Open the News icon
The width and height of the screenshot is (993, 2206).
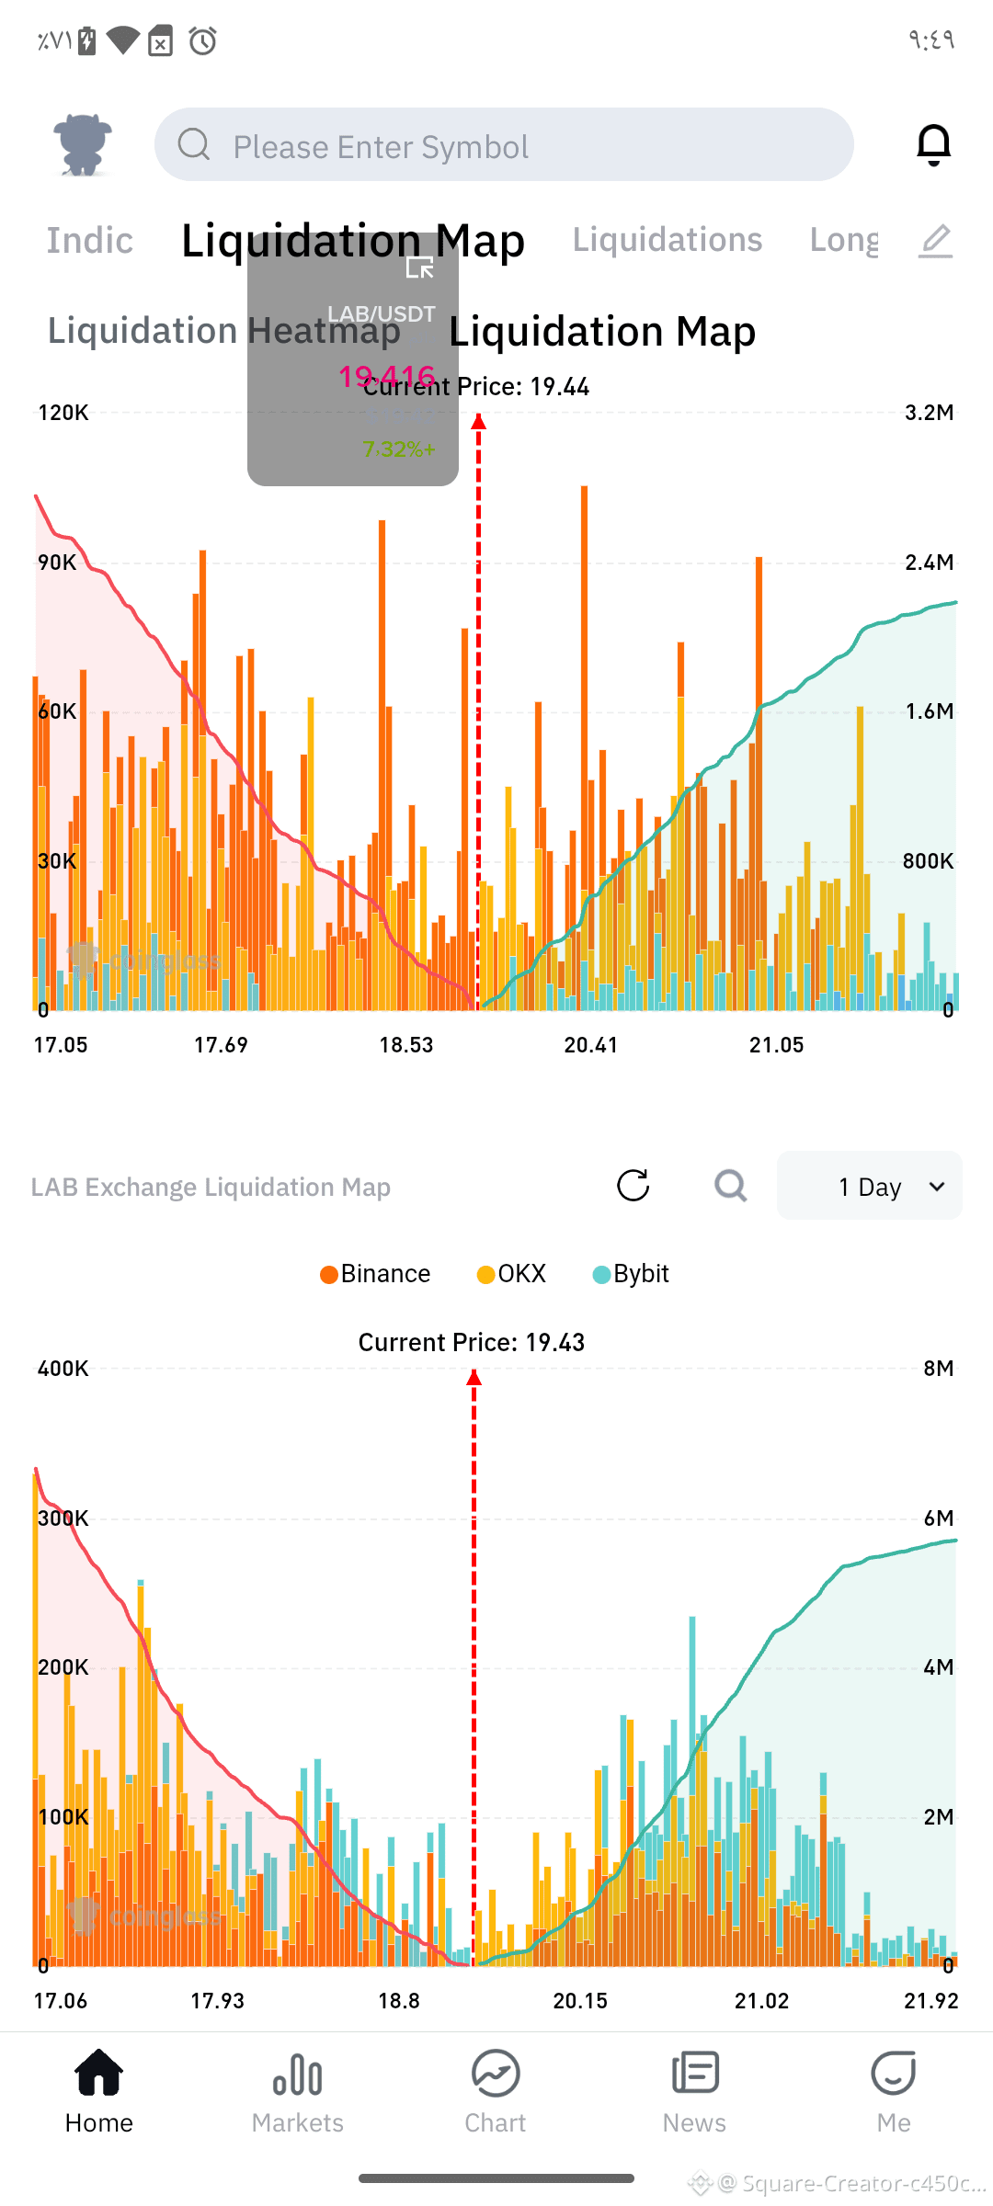coord(695,2075)
